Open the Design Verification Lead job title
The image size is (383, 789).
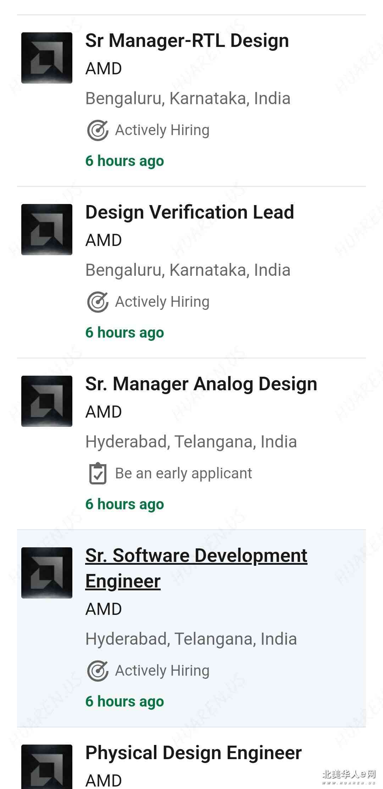(x=190, y=212)
